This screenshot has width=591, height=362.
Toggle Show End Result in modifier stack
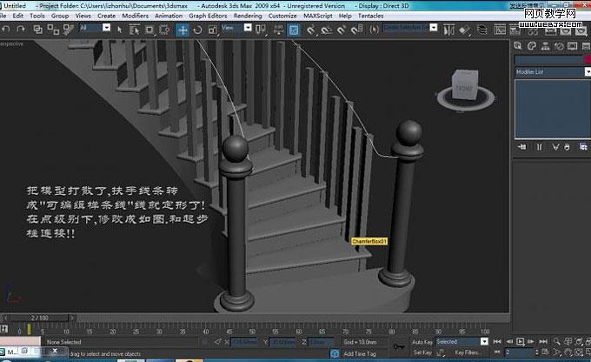540,147
